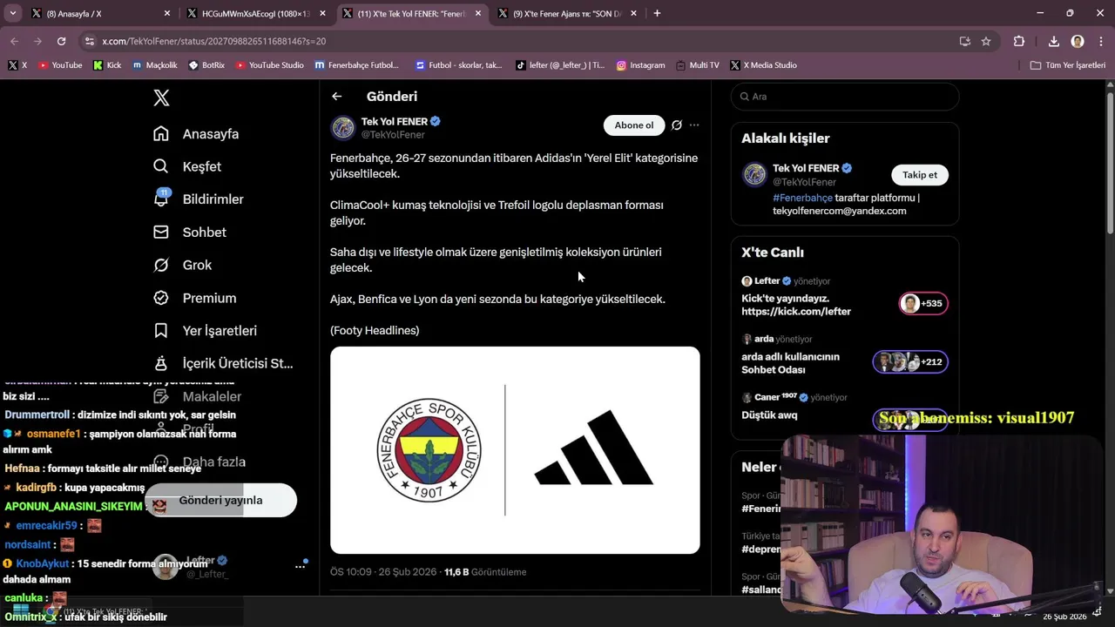Open the YouTube bookmark
This screenshot has width=1115, height=627.
[x=60, y=65]
